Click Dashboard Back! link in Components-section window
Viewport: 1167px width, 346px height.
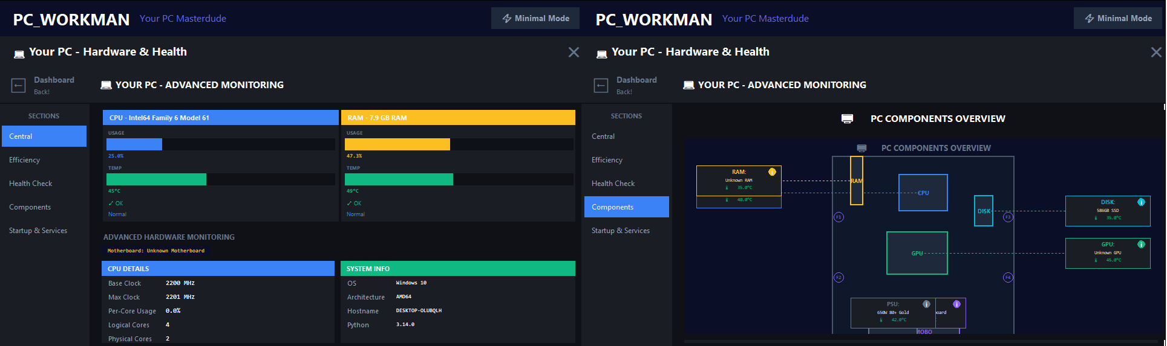coord(636,85)
